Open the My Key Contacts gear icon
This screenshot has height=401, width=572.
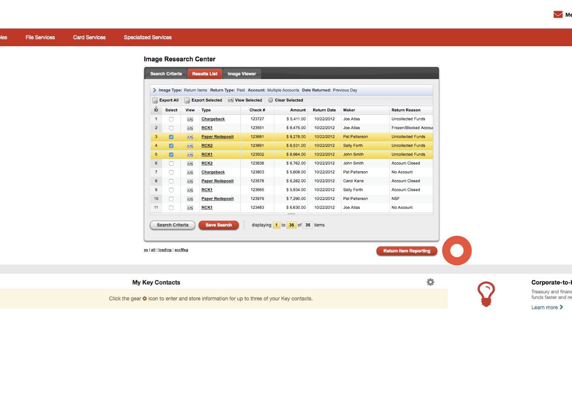pyautogui.click(x=430, y=282)
